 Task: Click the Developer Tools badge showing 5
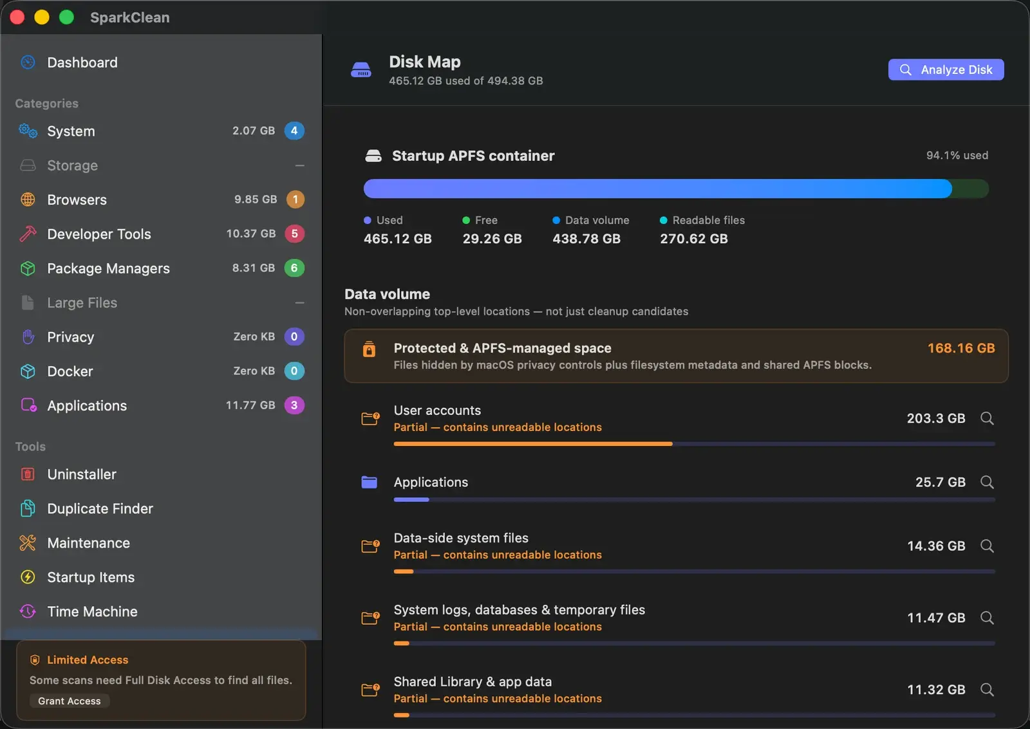coord(294,234)
